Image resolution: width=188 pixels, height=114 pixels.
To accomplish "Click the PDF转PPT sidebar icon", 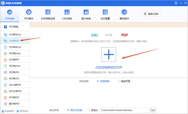I will click(6, 60).
